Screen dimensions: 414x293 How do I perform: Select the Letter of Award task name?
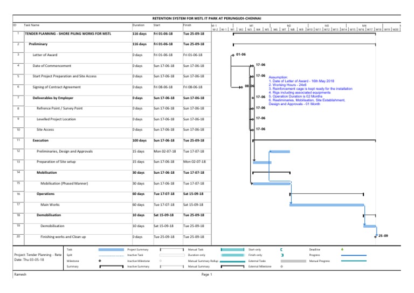point(45,55)
